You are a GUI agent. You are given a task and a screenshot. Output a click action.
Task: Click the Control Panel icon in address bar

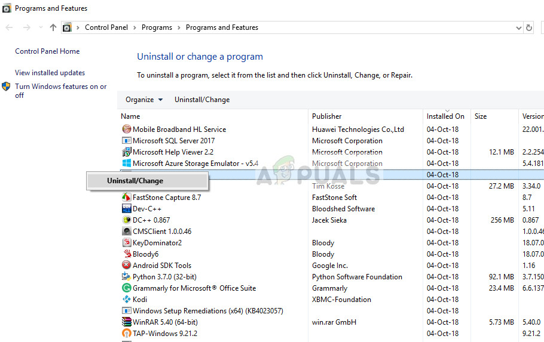67,27
